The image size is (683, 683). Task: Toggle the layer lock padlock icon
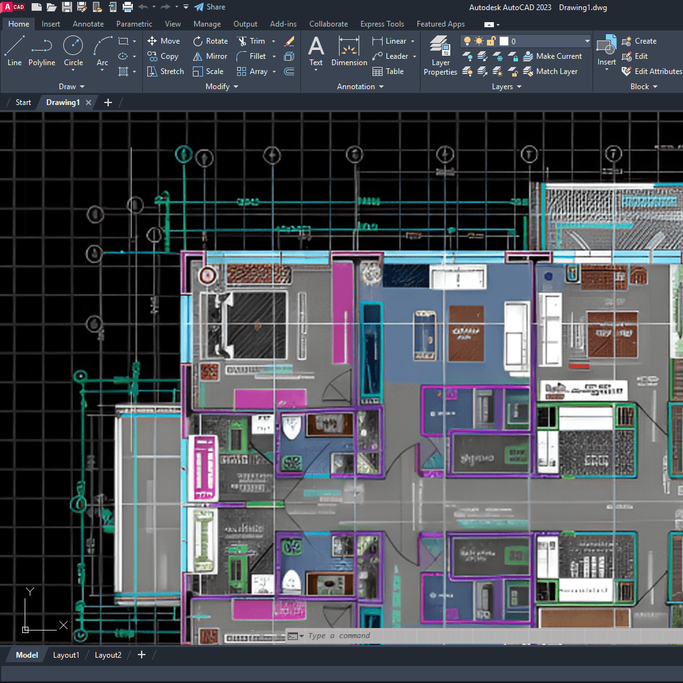(491, 41)
